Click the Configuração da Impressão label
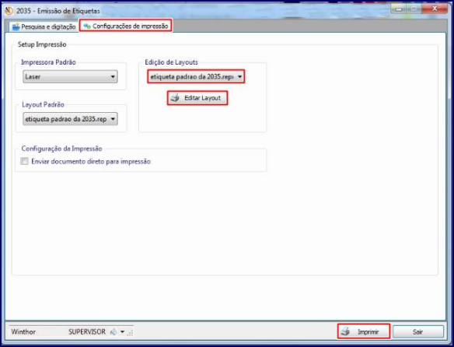The width and height of the screenshot is (454, 347). (61, 149)
